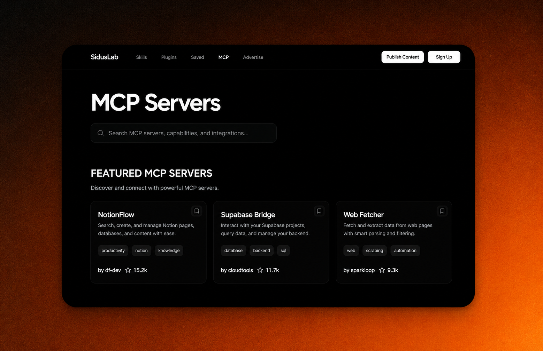Open author sparkloop profile
The image size is (543, 351).
(x=359, y=270)
